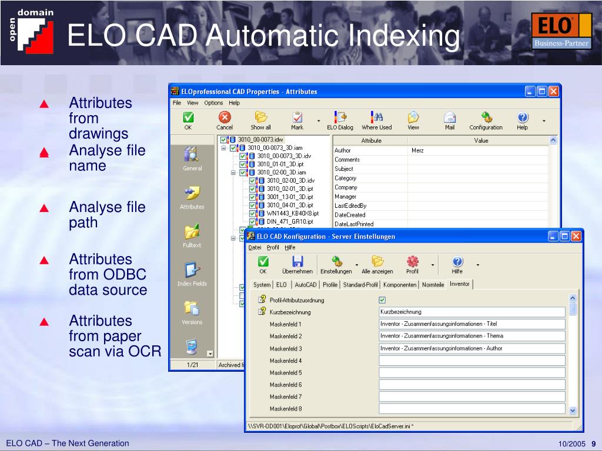Viewport: 602px width, 451px height.
Task: Uncheck the 3010_00-0073.idw checkbox
Action: pyautogui.click(x=223, y=140)
